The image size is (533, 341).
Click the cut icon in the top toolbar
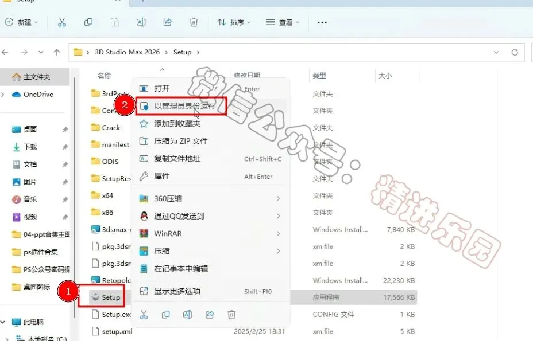click(x=61, y=22)
